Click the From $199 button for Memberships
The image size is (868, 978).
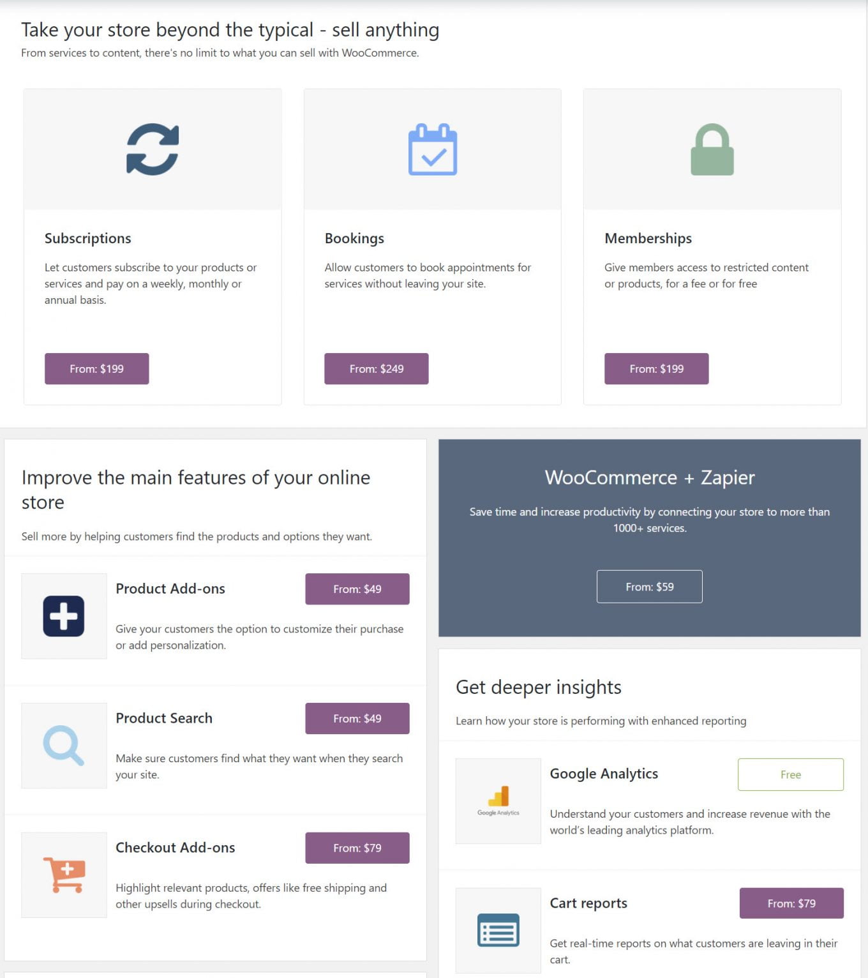tap(656, 368)
